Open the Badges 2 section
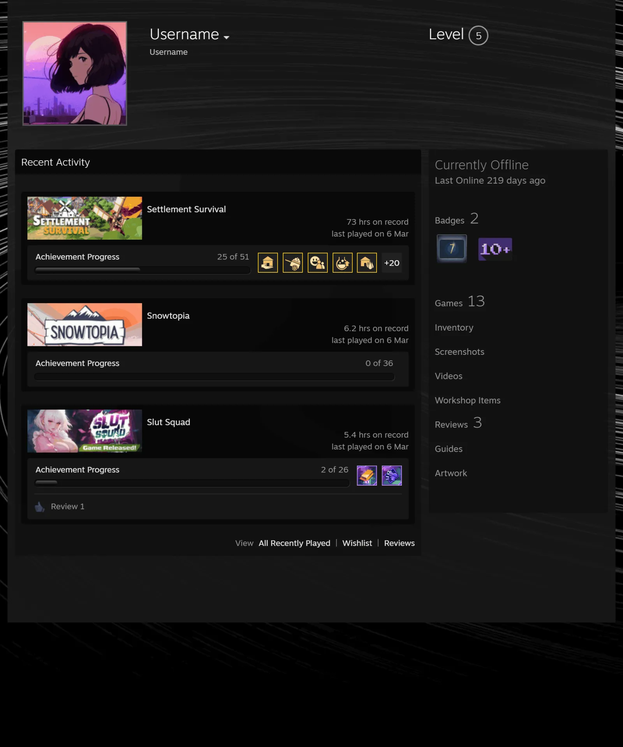This screenshot has height=747, width=623. point(456,219)
